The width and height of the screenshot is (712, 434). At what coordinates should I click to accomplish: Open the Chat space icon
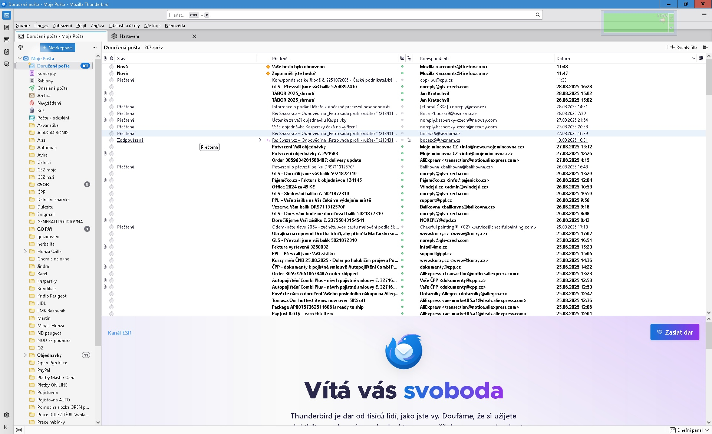pos(6,64)
